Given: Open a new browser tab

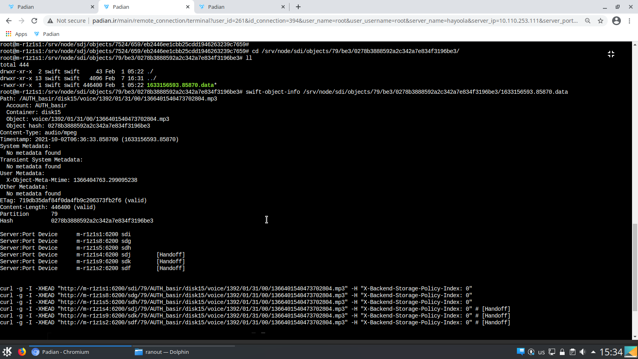Looking at the screenshot, I should point(298,7).
